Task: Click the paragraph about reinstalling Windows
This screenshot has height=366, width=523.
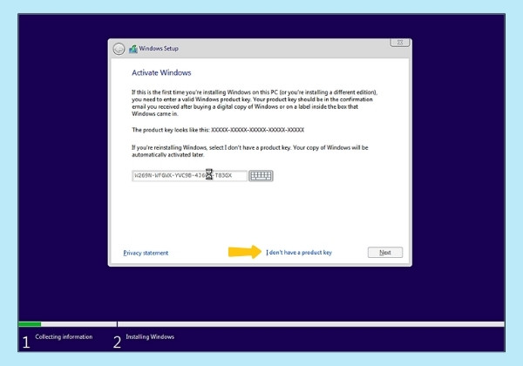Action: [x=250, y=151]
